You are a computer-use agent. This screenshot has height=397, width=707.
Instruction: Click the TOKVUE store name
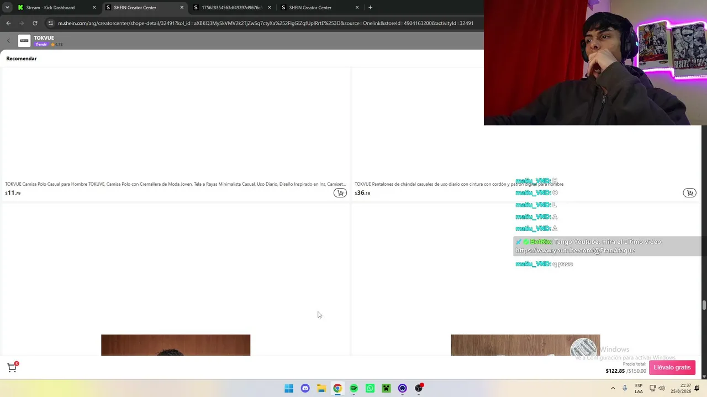coord(44,38)
